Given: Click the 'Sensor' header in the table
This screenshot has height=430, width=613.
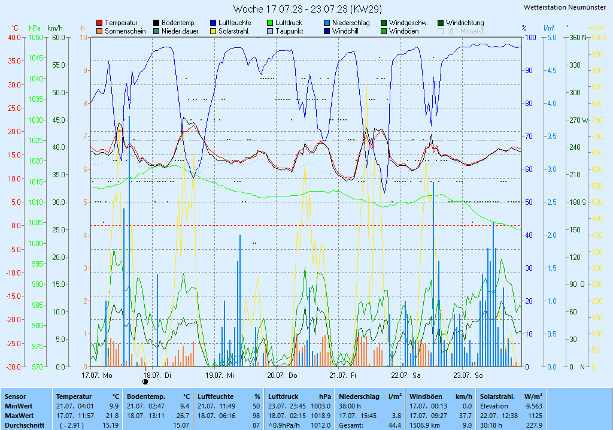Looking at the screenshot, I should 15,396.
